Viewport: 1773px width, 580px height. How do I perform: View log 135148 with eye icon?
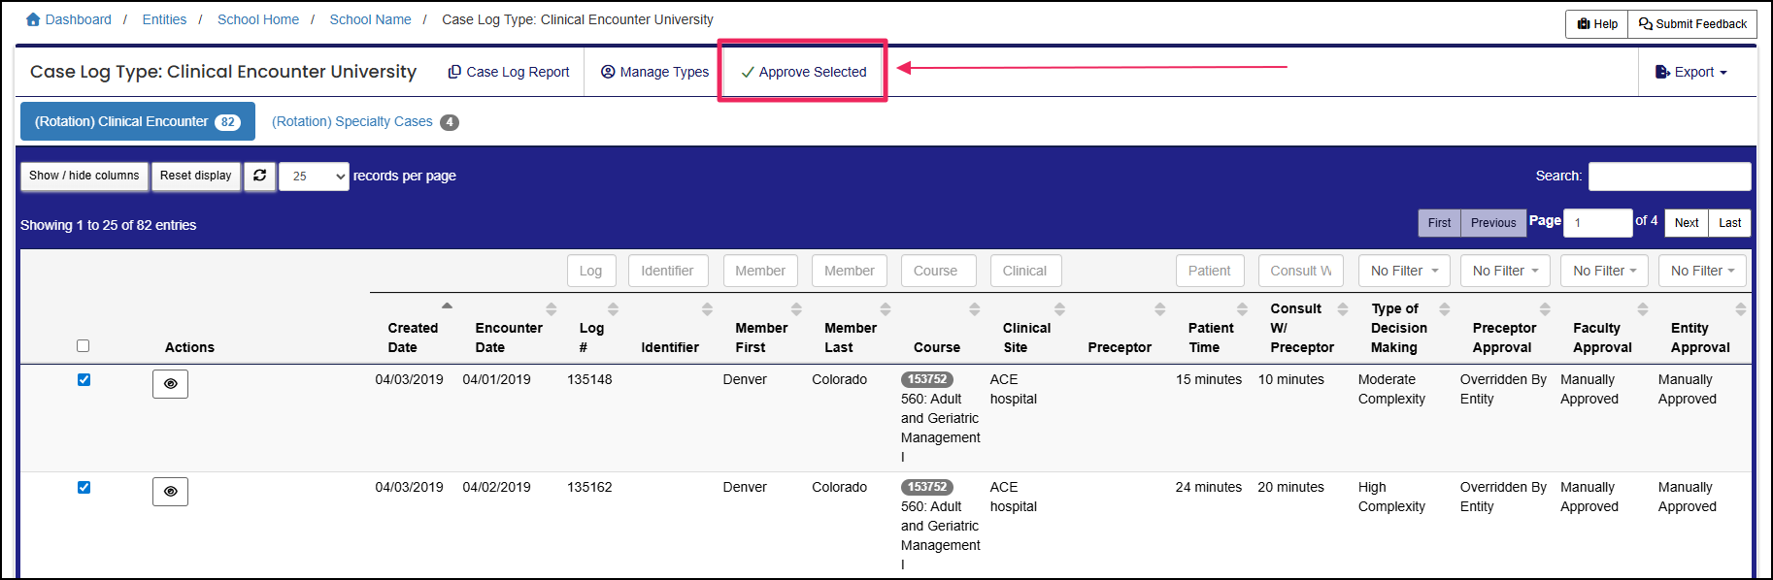pyautogui.click(x=170, y=384)
